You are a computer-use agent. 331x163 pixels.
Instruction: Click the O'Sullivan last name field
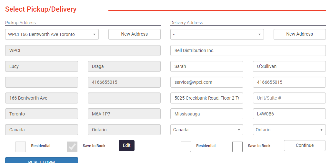click(x=289, y=66)
